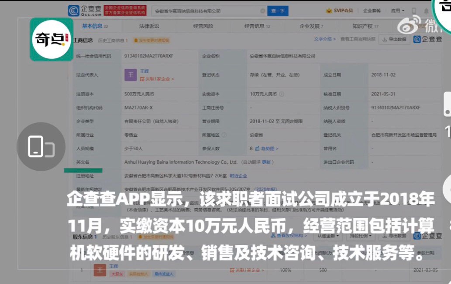451x284 pixels.
Task: Clear the search box with the X icon
Action: pos(263,11)
